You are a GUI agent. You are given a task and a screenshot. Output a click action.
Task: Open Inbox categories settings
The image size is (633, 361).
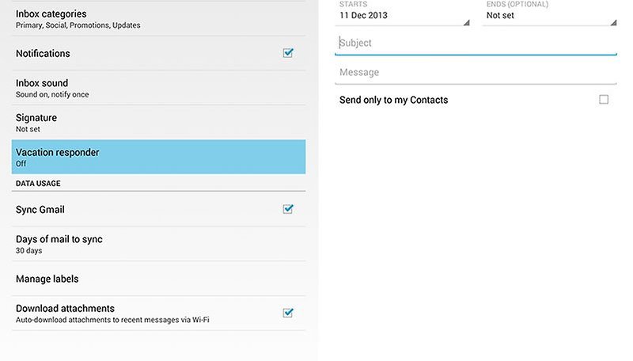(158, 18)
